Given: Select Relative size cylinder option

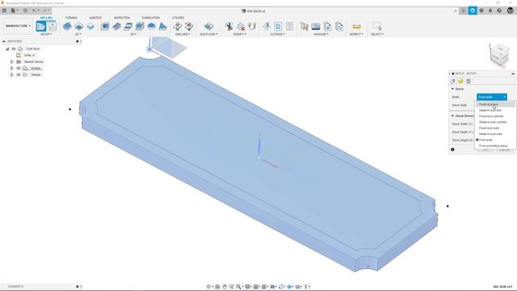Looking at the screenshot, I should tap(495, 122).
